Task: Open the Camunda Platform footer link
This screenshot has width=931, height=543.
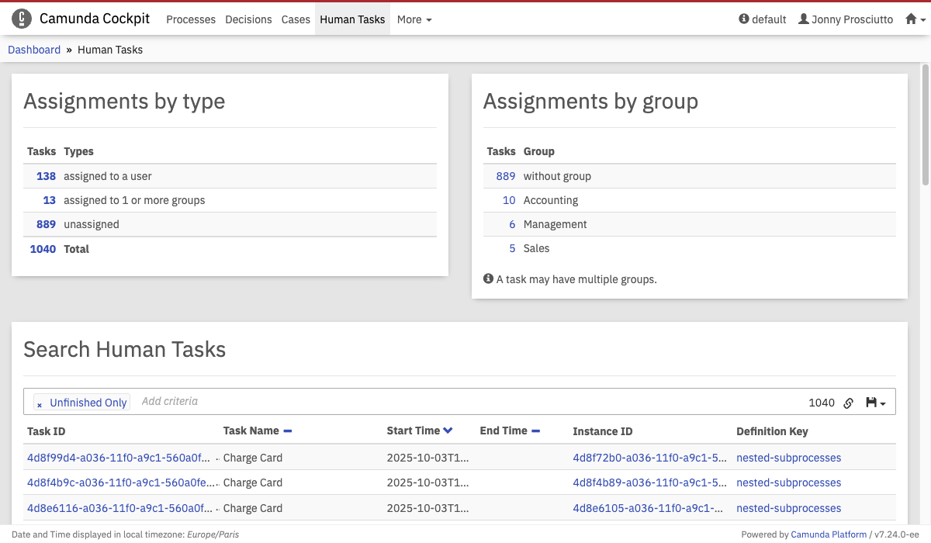Action: click(829, 534)
